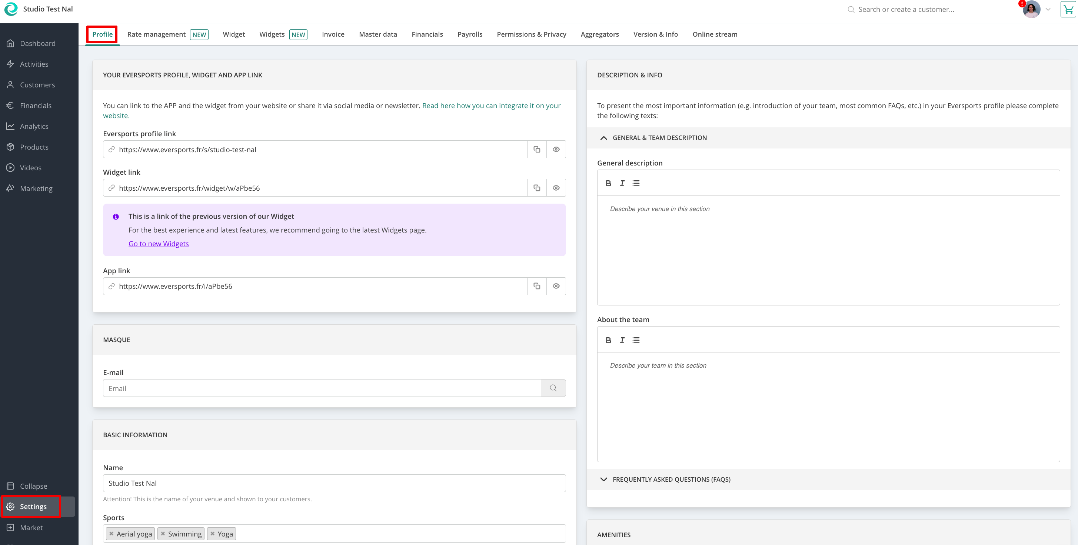Switch to the Payrolls tab

[x=469, y=34]
